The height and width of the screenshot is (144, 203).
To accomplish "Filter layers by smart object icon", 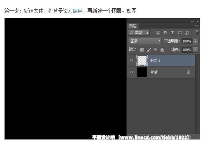I will point(187,33).
